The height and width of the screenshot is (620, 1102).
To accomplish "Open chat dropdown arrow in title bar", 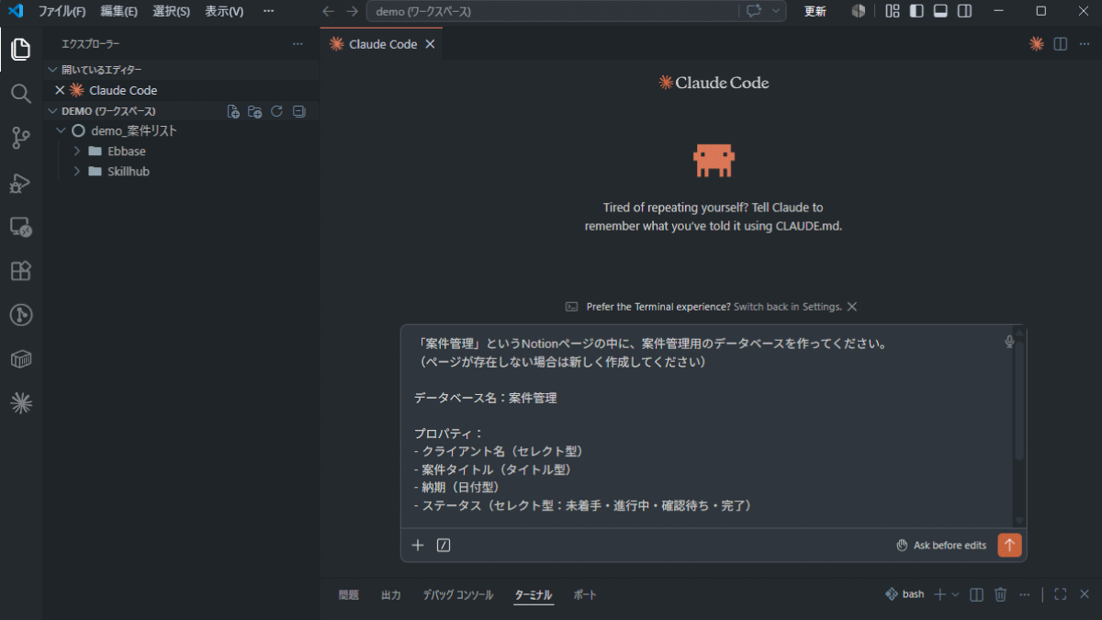I will tap(777, 11).
